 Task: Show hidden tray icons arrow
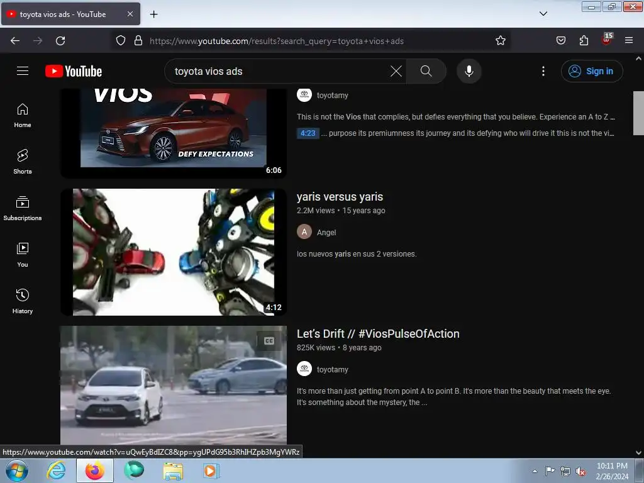coord(535,471)
